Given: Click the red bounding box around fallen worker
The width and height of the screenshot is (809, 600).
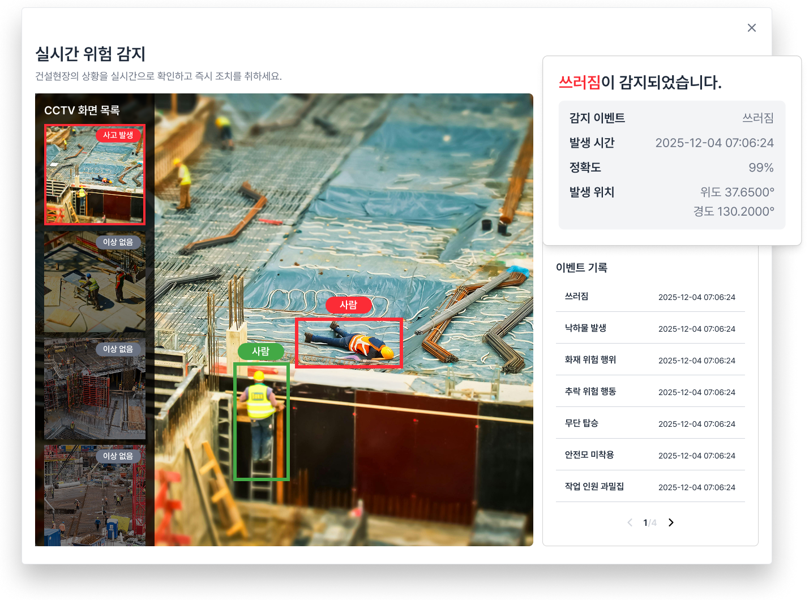Looking at the screenshot, I should [349, 343].
